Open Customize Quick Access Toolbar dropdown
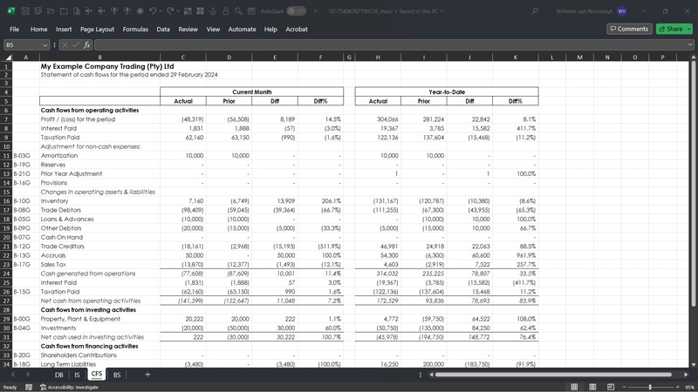Image resolution: width=698 pixels, height=392 pixels. pyautogui.click(x=316, y=11)
